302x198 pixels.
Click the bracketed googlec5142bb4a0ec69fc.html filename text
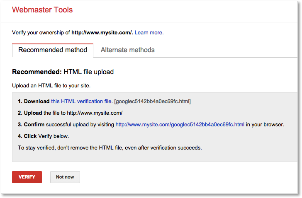(x=152, y=101)
